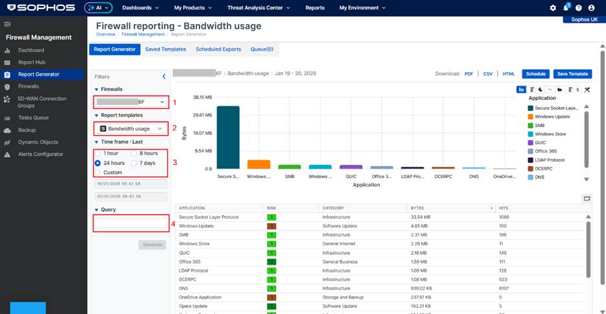Expand the AI dropdown in header
The width and height of the screenshot is (606, 314).
tap(99, 8)
